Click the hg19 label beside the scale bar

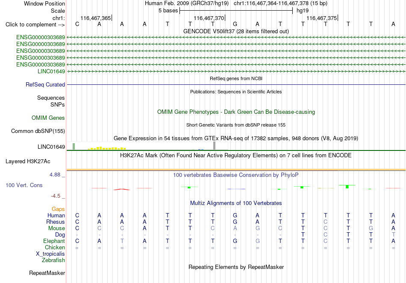tap(303, 11)
